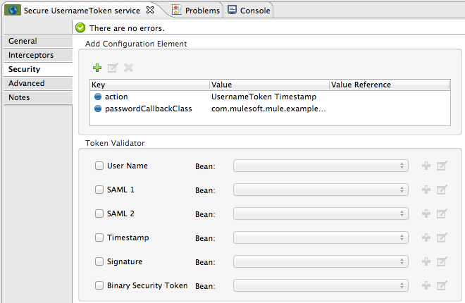Click the edit bean icon for SAML 1
This screenshot has width=465, height=303.
point(442,190)
